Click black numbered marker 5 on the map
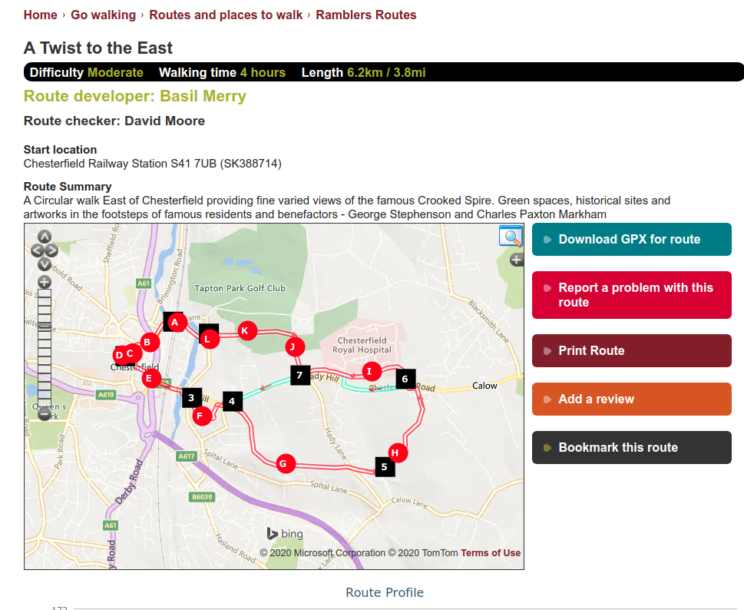This screenshot has width=744, height=610. 384,466
